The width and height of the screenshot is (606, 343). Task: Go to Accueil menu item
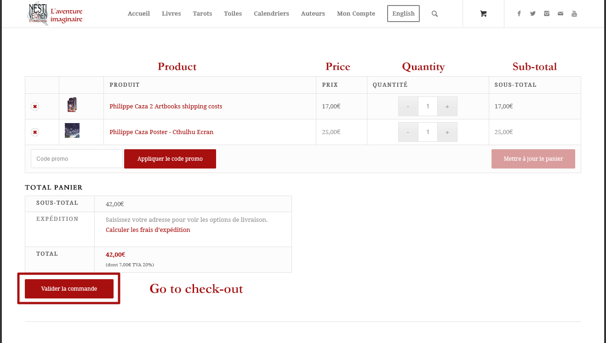139,14
